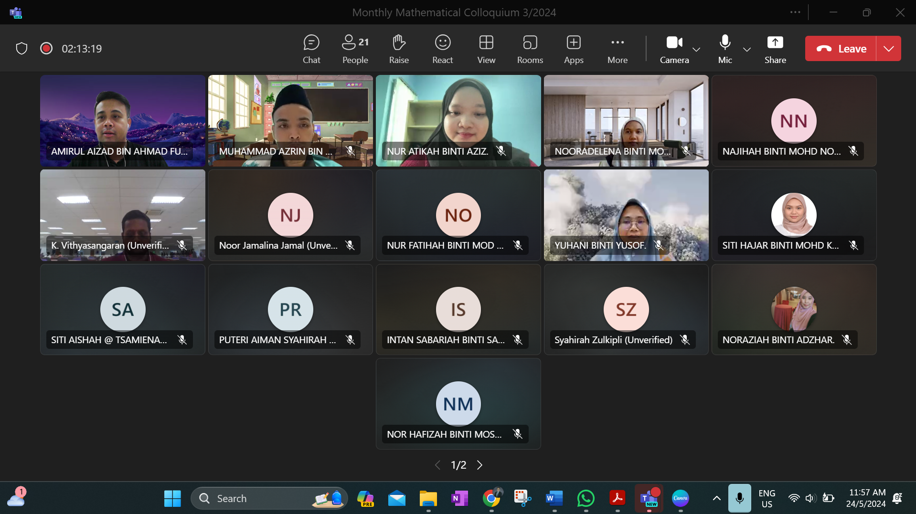916x514 pixels.
Task: Toggle the Camera on or off
Action: pyautogui.click(x=674, y=49)
